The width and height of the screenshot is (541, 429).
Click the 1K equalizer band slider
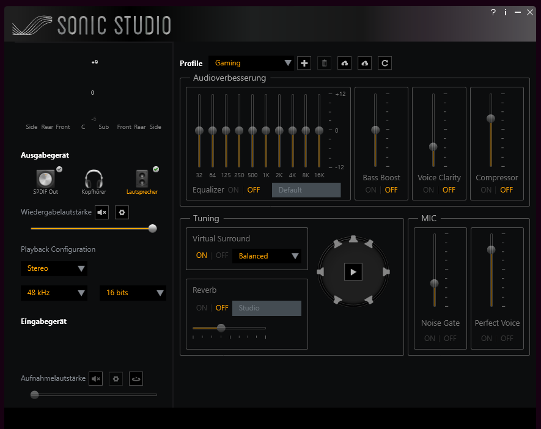[266, 131]
